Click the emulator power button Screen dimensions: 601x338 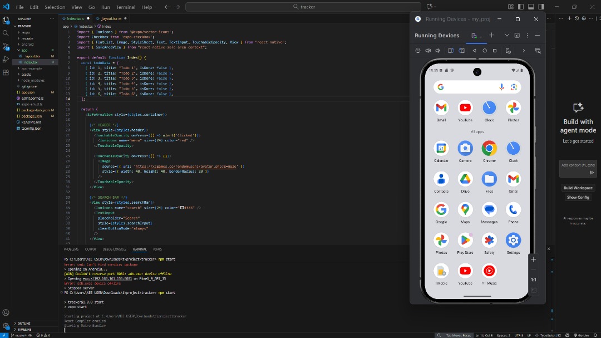point(418,51)
